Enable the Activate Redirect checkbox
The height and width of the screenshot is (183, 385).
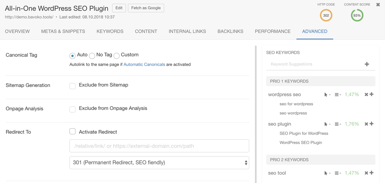click(73, 131)
